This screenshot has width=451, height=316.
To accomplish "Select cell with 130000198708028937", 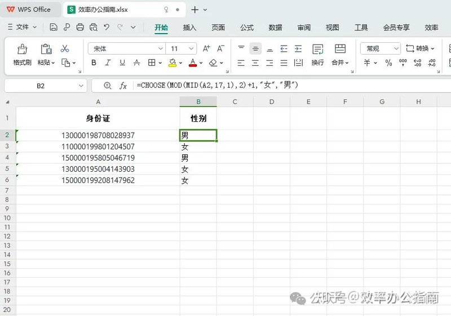I will [x=98, y=135].
